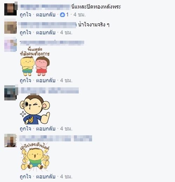Click ตอบกลับ under the monkey sticker
The height and width of the screenshot is (182, 175).
(45, 129)
